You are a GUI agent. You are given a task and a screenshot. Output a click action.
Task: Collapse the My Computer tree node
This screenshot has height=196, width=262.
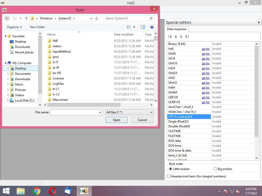[5, 63]
